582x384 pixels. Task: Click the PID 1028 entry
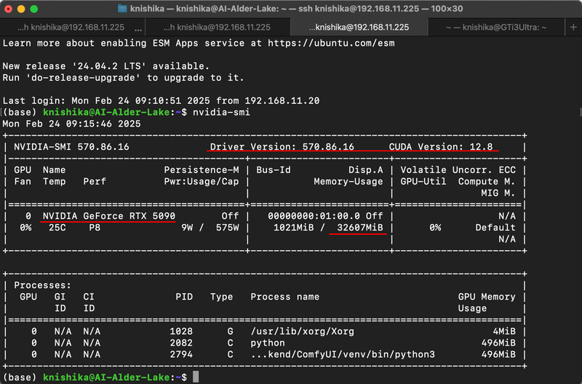181,331
